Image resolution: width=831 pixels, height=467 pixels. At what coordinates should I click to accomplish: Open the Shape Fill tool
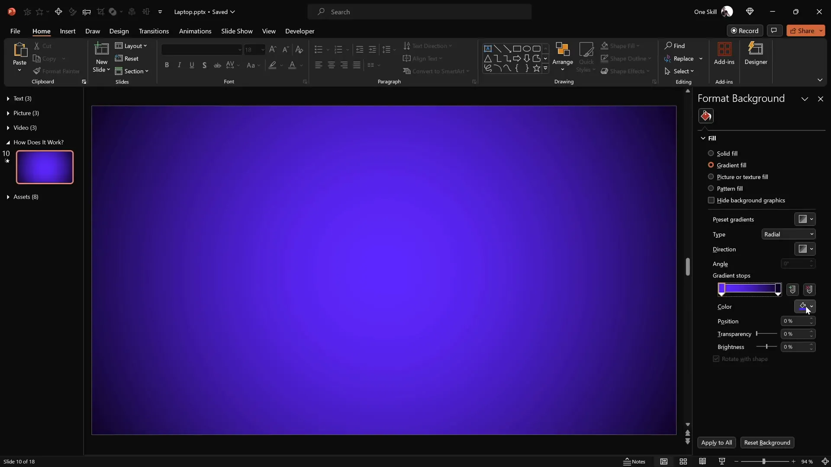coord(621,46)
